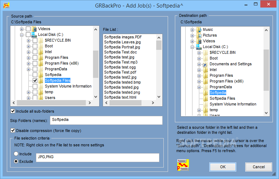This screenshot has width=279, height=179.
Task: Click File List scroll down arrow
Action: click(x=159, y=97)
